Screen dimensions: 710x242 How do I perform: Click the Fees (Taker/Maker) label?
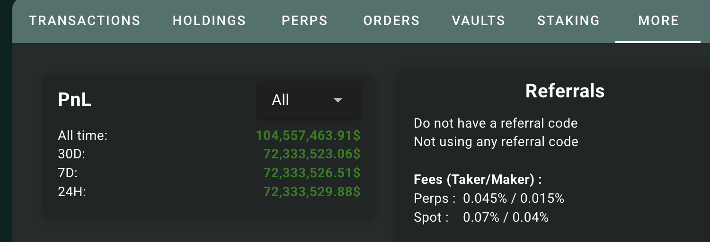(478, 180)
